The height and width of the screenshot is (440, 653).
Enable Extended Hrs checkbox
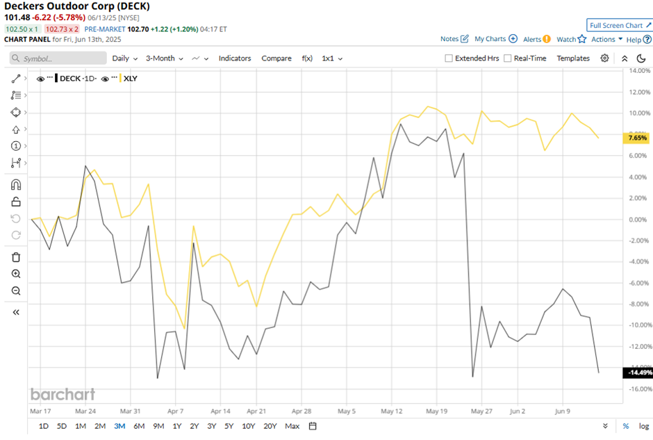(449, 58)
